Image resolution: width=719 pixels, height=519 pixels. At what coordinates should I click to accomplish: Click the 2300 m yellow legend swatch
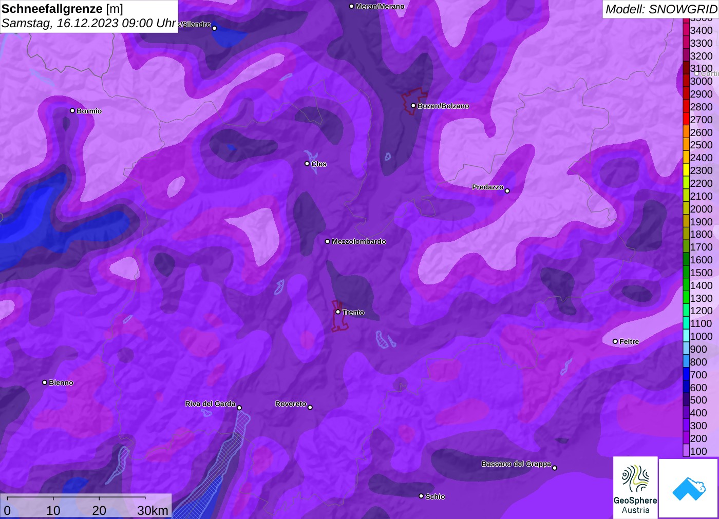pyautogui.click(x=686, y=170)
